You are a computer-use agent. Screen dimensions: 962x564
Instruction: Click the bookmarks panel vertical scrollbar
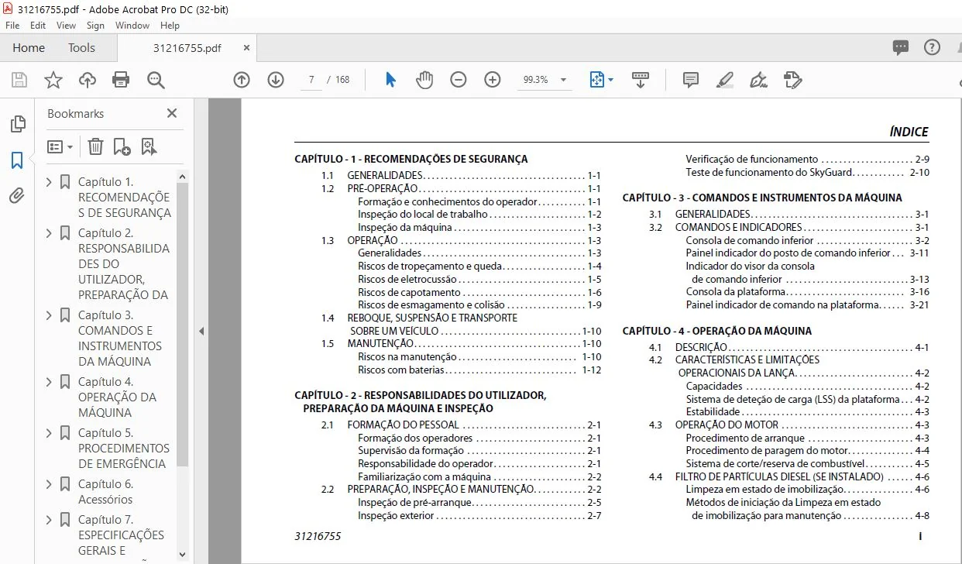[x=183, y=319]
